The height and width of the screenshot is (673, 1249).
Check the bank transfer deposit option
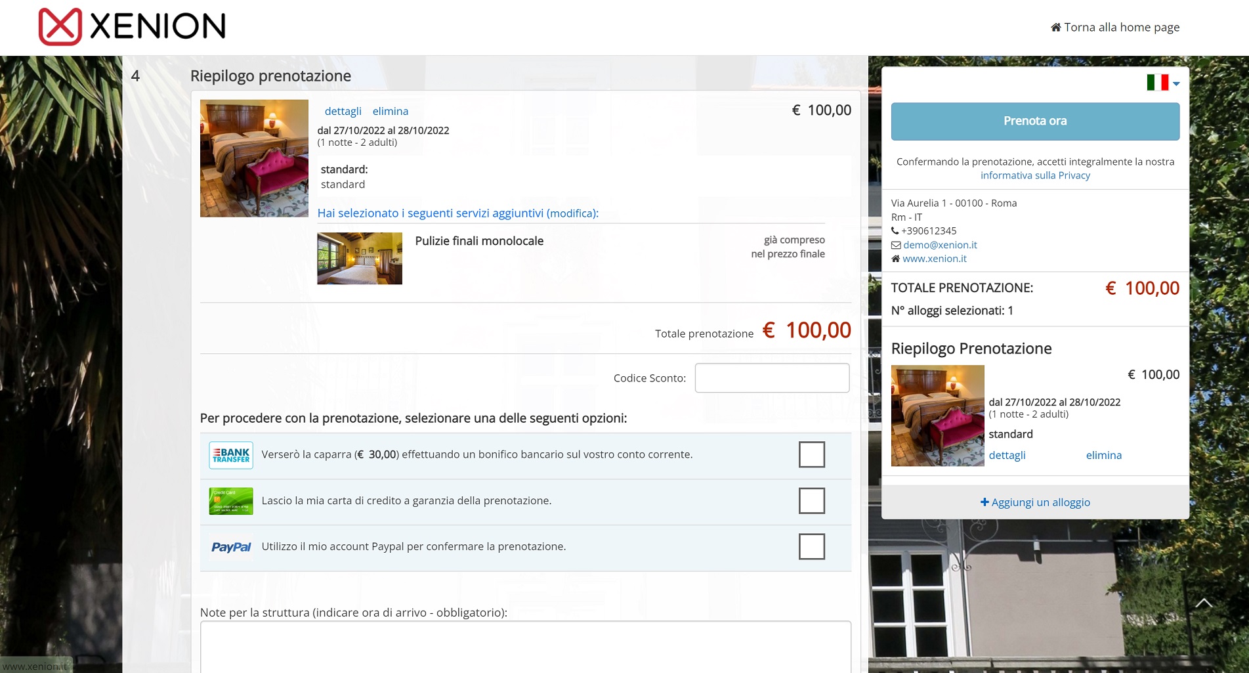[811, 454]
